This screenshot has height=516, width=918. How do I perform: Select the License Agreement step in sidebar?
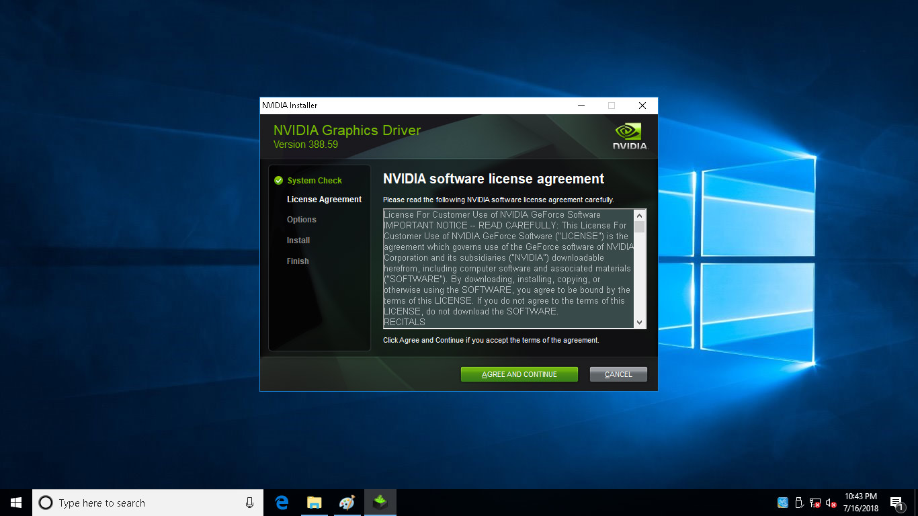(x=324, y=200)
